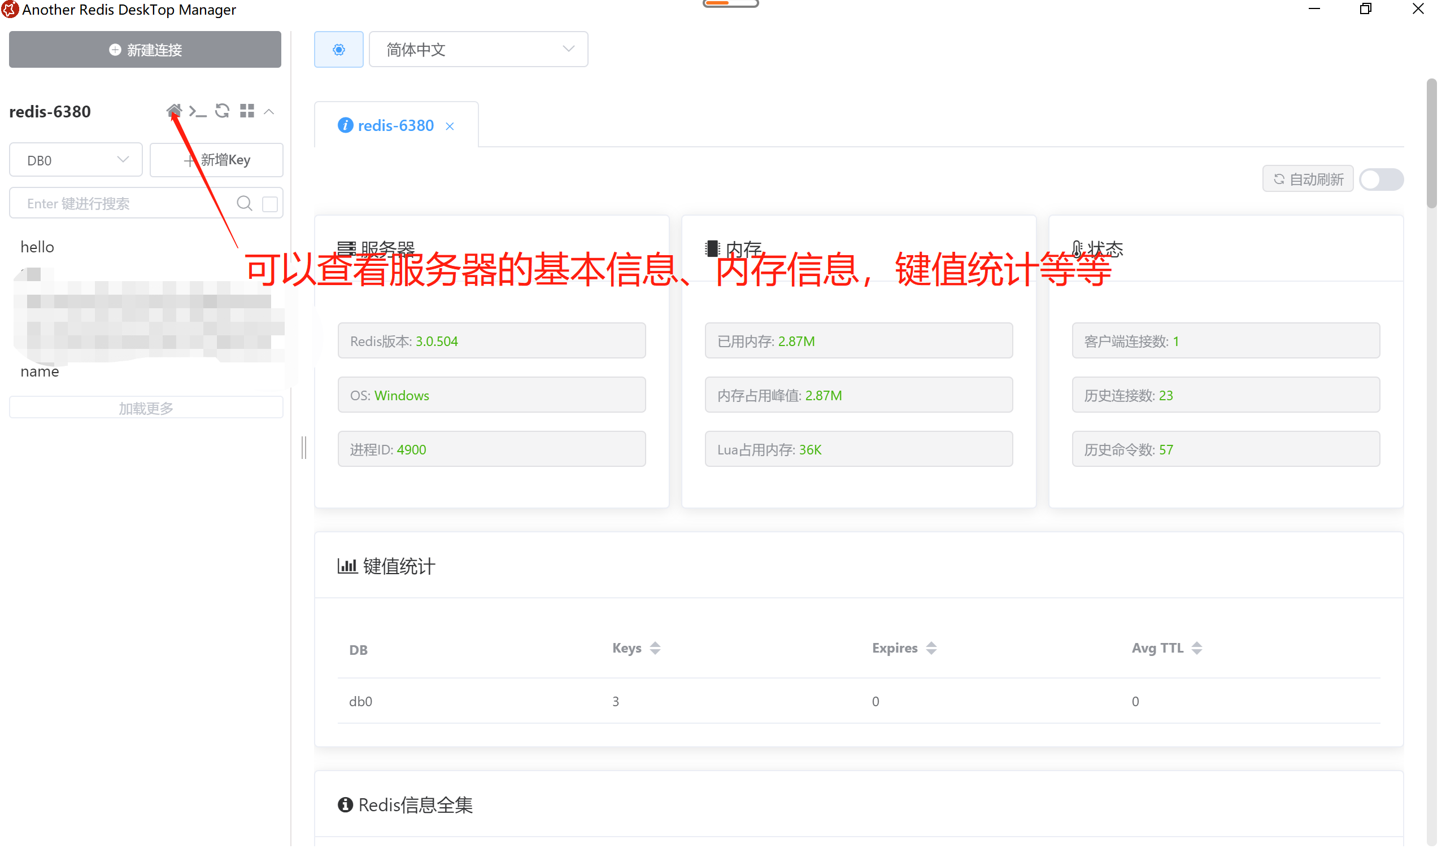The height and width of the screenshot is (853, 1446).
Task: Open the DB0 database dropdown
Action: pyautogui.click(x=76, y=161)
